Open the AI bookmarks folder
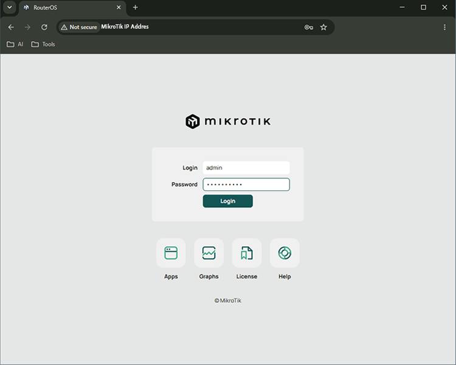456x365 pixels. (x=15, y=44)
